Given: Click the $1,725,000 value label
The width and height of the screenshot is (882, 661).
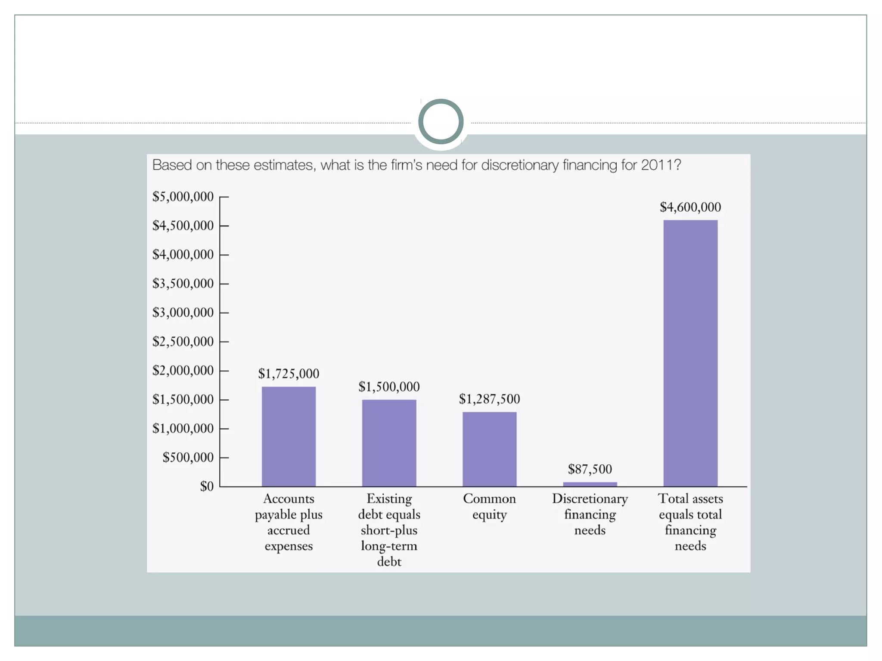Looking at the screenshot, I should coord(289,374).
